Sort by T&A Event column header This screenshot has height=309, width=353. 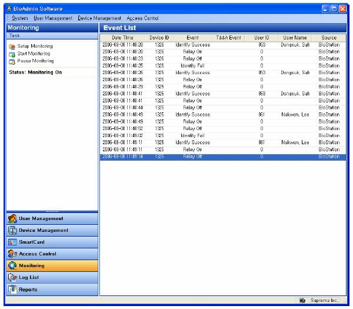[x=228, y=38]
